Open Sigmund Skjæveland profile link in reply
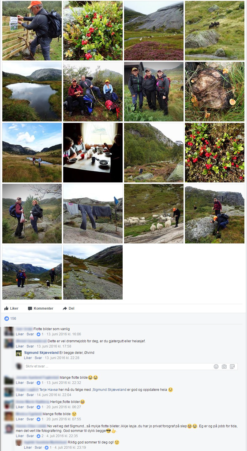This screenshot has height=451, width=247. point(41,353)
